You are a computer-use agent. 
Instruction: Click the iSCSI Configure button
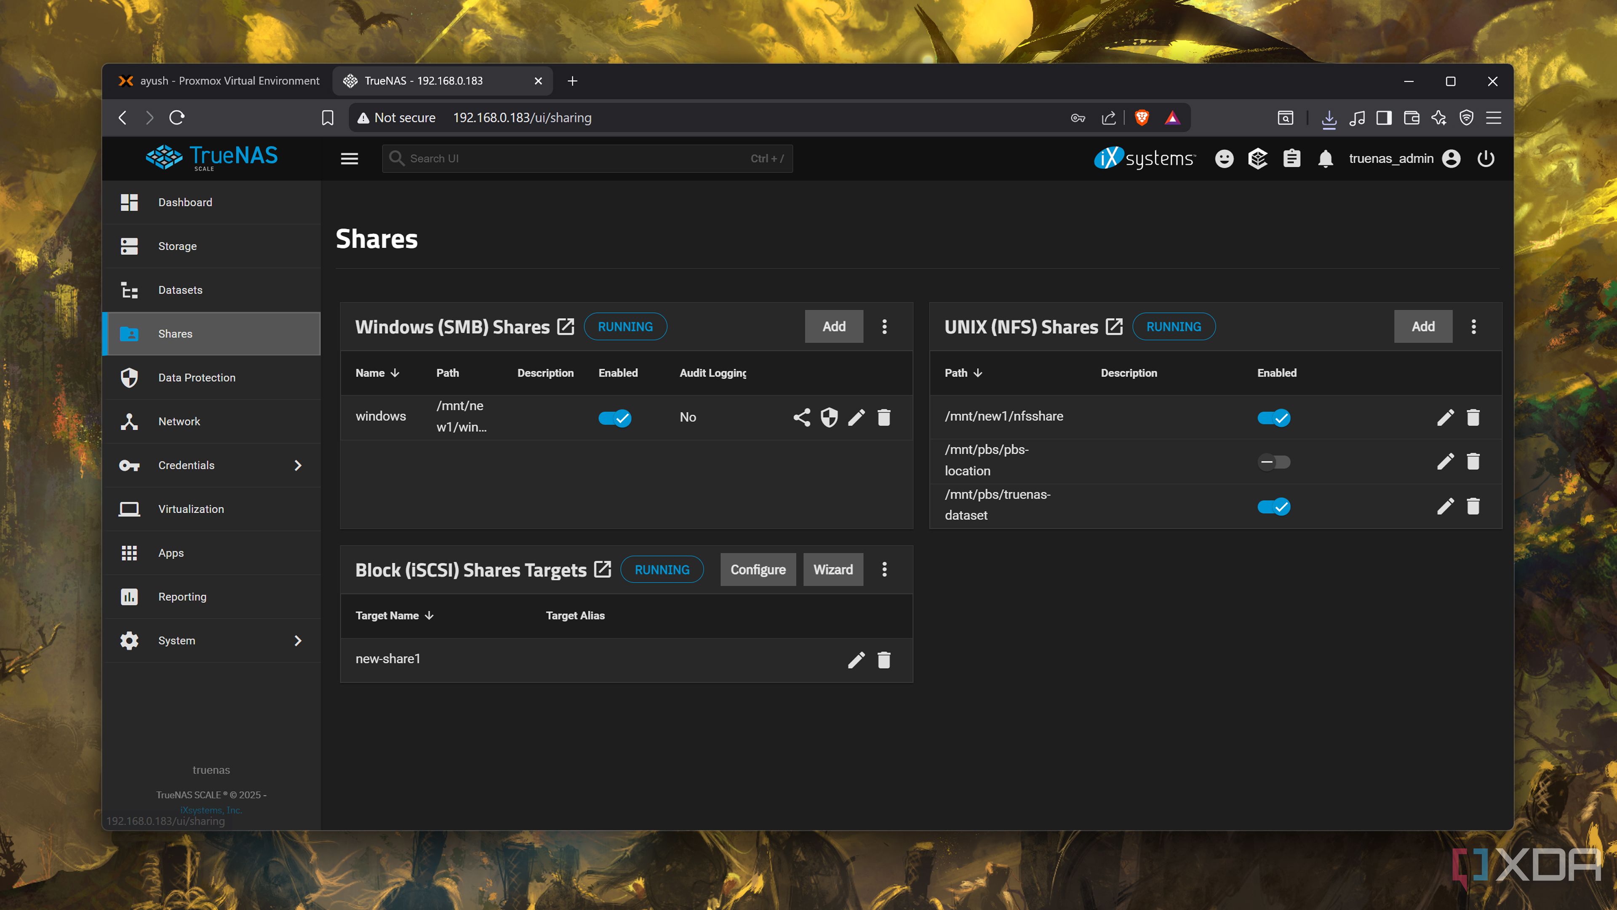(758, 570)
